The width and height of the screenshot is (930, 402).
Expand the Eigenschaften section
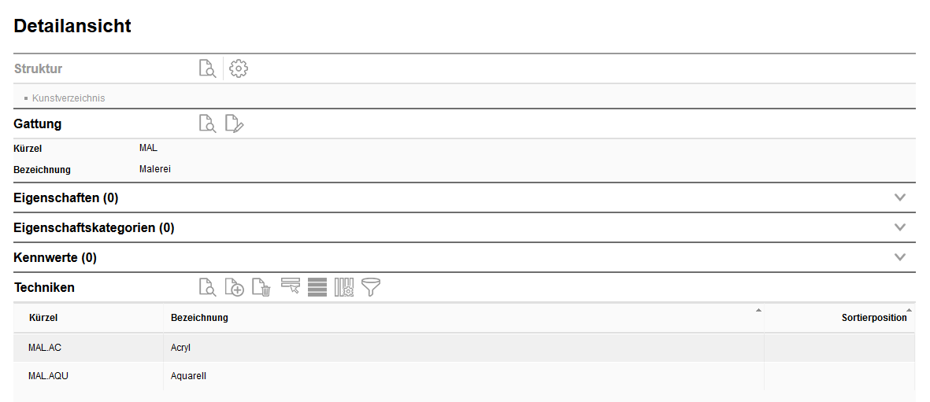click(x=900, y=197)
